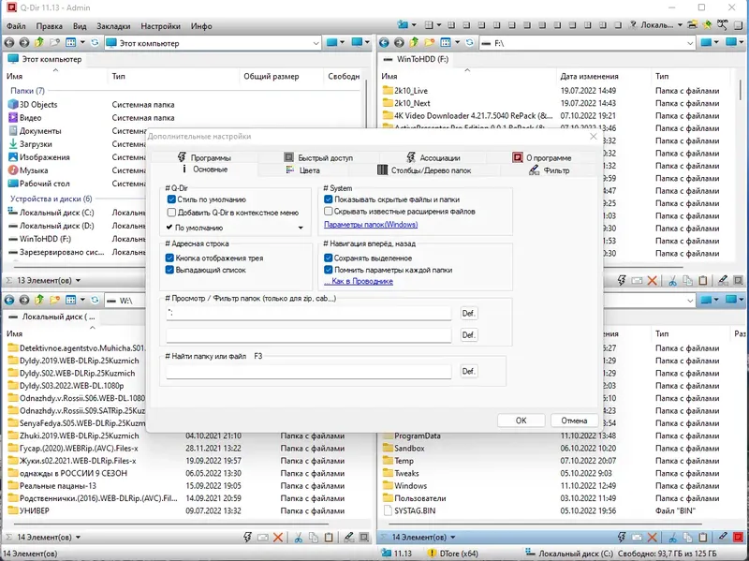The height and width of the screenshot is (561, 749).
Task: Expand F:\ address bar dropdown
Action: click(690, 43)
